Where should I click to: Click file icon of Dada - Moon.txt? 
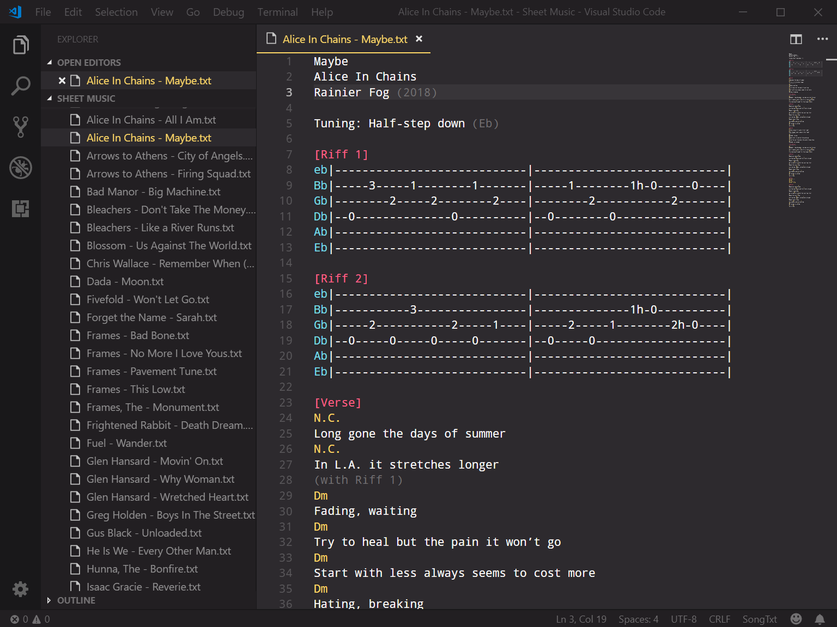(75, 281)
